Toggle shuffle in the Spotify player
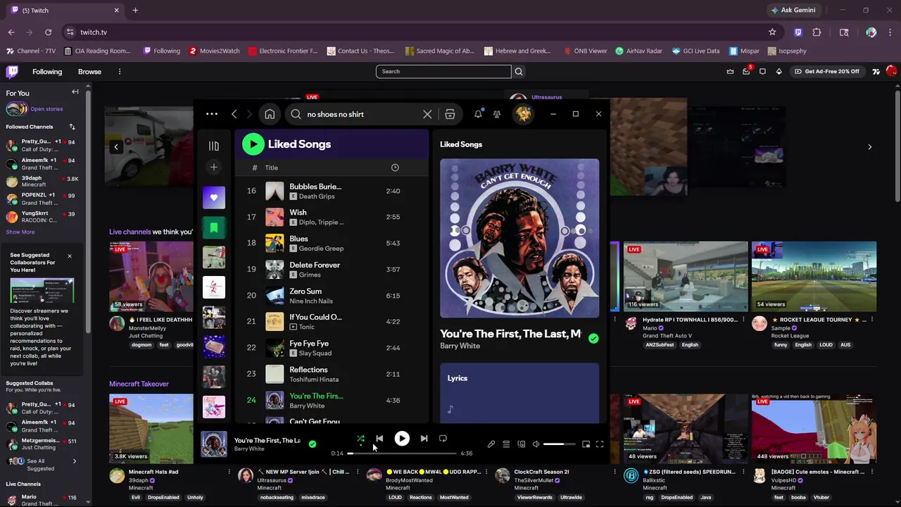 point(360,439)
